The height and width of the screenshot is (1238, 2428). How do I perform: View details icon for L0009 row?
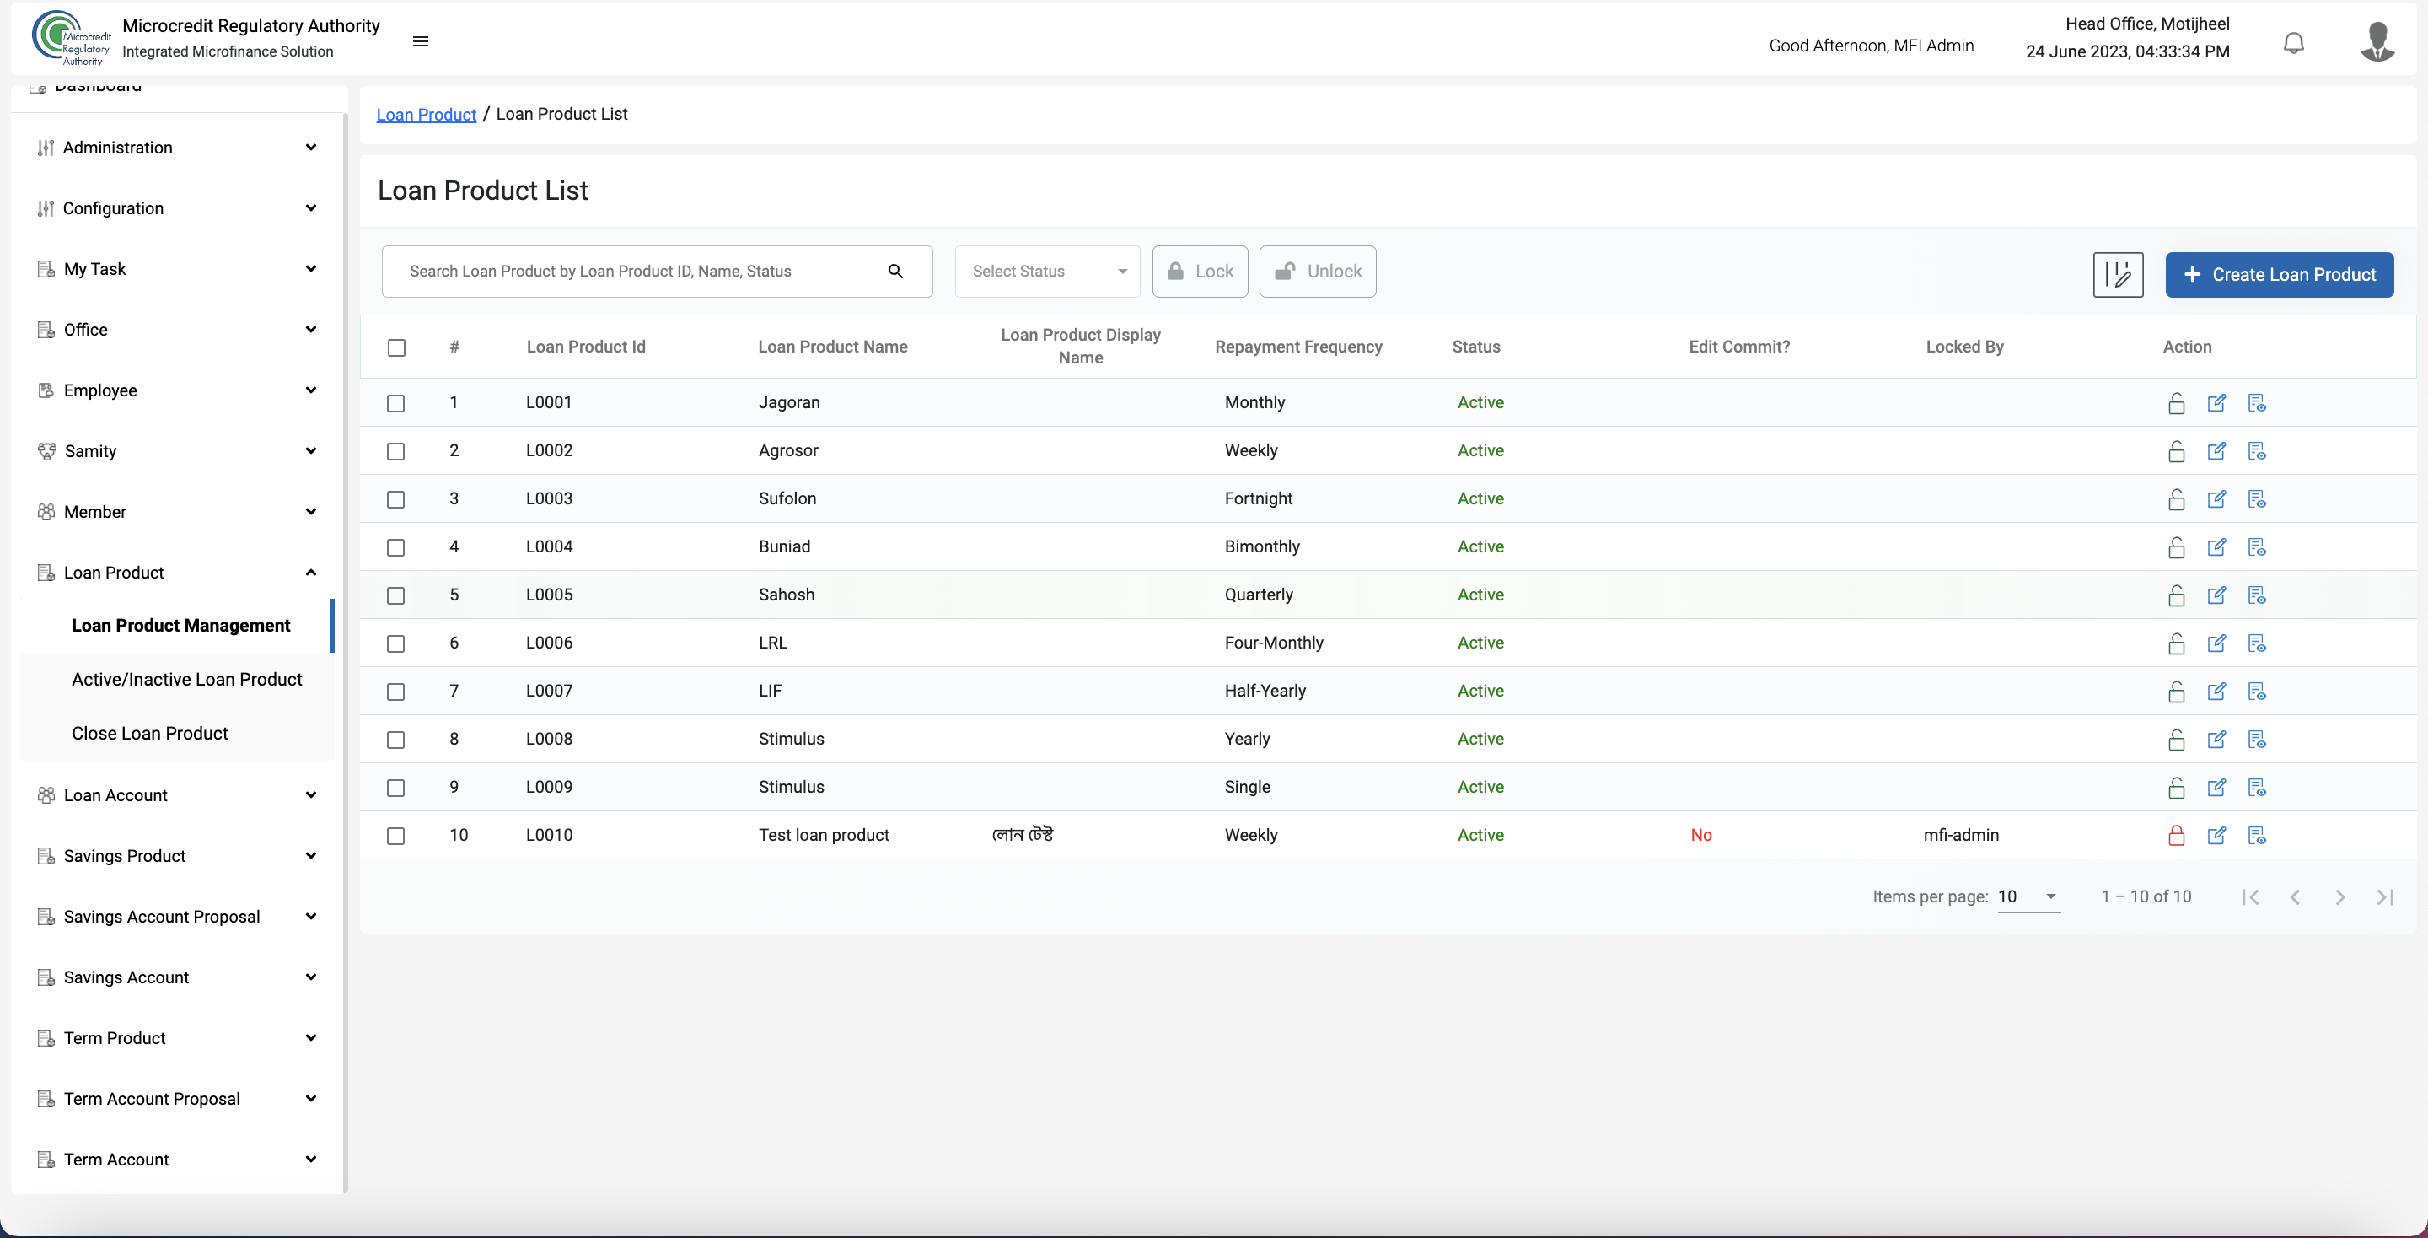2257,788
